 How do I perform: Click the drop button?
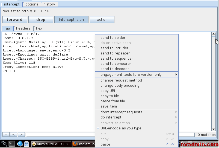point(41,19)
